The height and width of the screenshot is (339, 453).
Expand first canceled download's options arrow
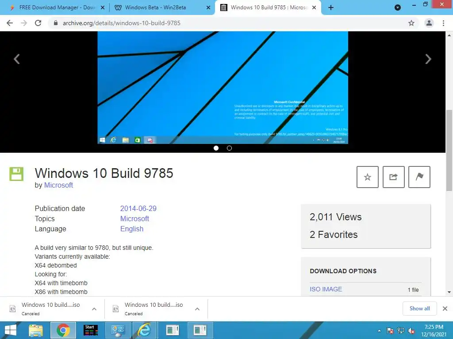pos(94,309)
